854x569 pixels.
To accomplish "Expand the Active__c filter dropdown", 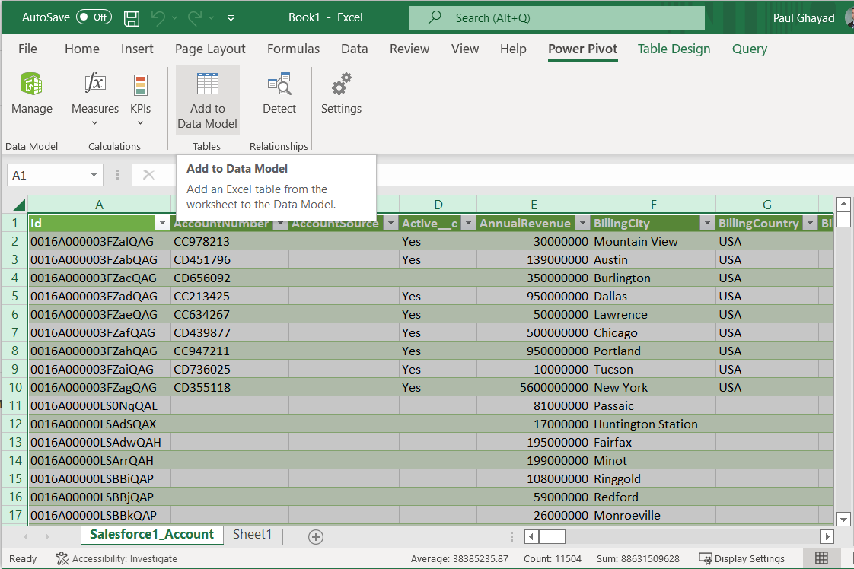I will 468,223.
